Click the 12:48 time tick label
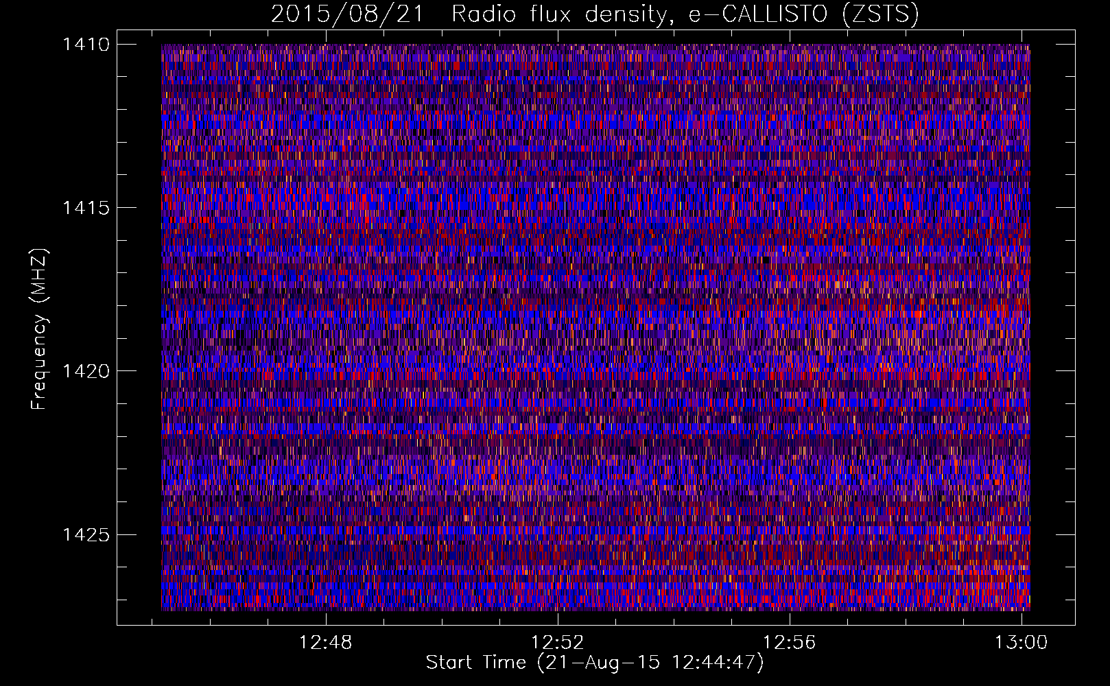The image size is (1110, 686). (326, 643)
